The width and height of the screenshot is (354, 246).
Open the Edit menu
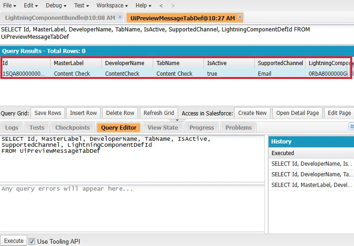click(x=31, y=6)
